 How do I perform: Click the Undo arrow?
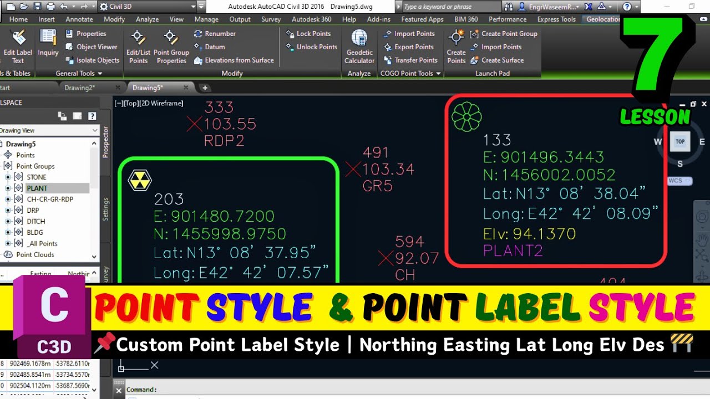(x=64, y=7)
